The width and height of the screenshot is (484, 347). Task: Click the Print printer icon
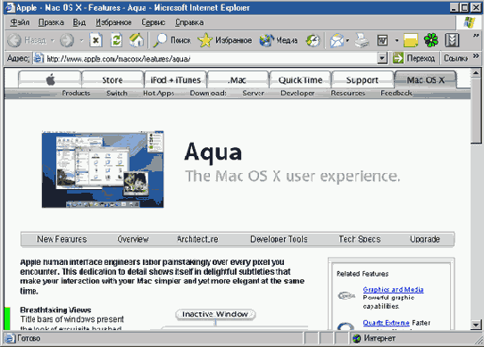[362, 40]
